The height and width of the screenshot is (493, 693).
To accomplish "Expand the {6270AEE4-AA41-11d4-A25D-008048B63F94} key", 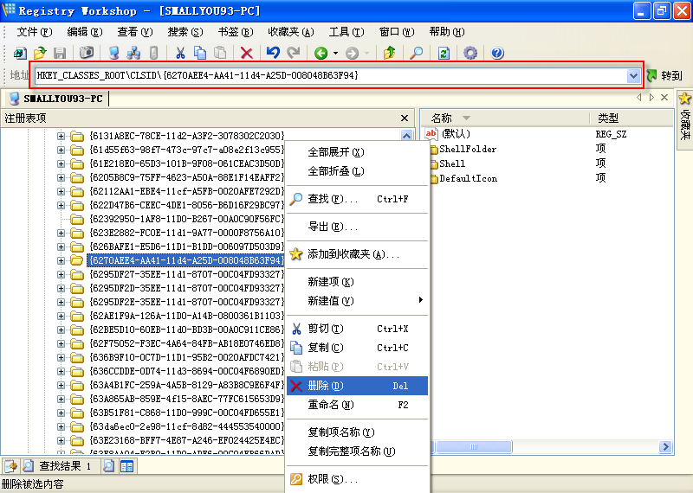I will (61, 260).
